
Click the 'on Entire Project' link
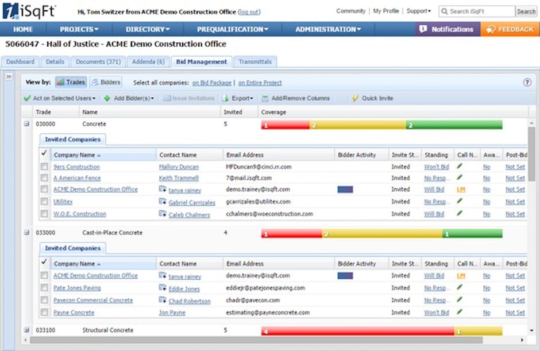coord(261,82)
